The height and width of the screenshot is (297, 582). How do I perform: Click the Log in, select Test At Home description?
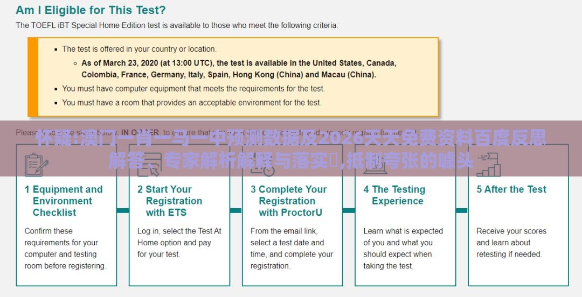[x=179, y=243]
